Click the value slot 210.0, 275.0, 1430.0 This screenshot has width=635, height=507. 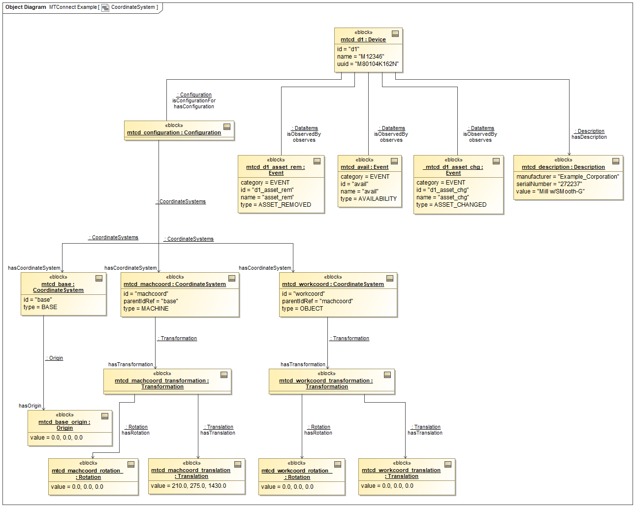click(189, 486)
